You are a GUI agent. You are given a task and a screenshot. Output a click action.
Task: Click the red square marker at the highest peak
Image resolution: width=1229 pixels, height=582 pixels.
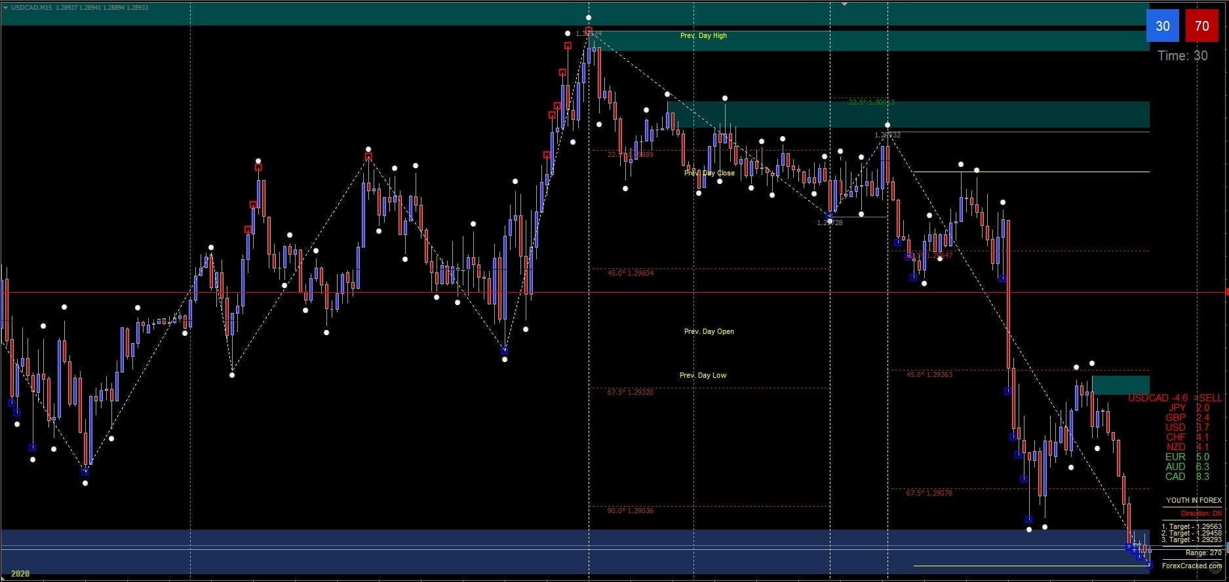589,31
